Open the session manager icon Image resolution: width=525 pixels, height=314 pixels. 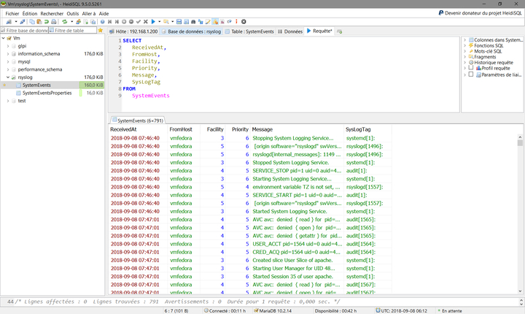[x=9, y=21]
